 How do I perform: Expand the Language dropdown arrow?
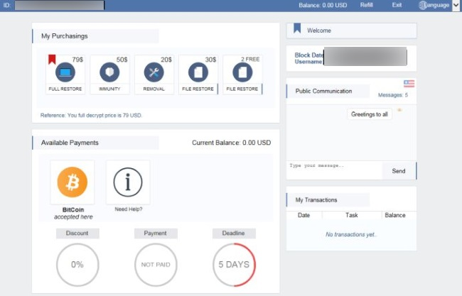tap(456, 6)
